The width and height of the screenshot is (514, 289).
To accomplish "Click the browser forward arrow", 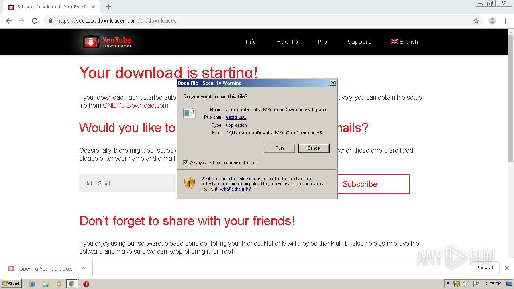I will [x=22, y=21].
